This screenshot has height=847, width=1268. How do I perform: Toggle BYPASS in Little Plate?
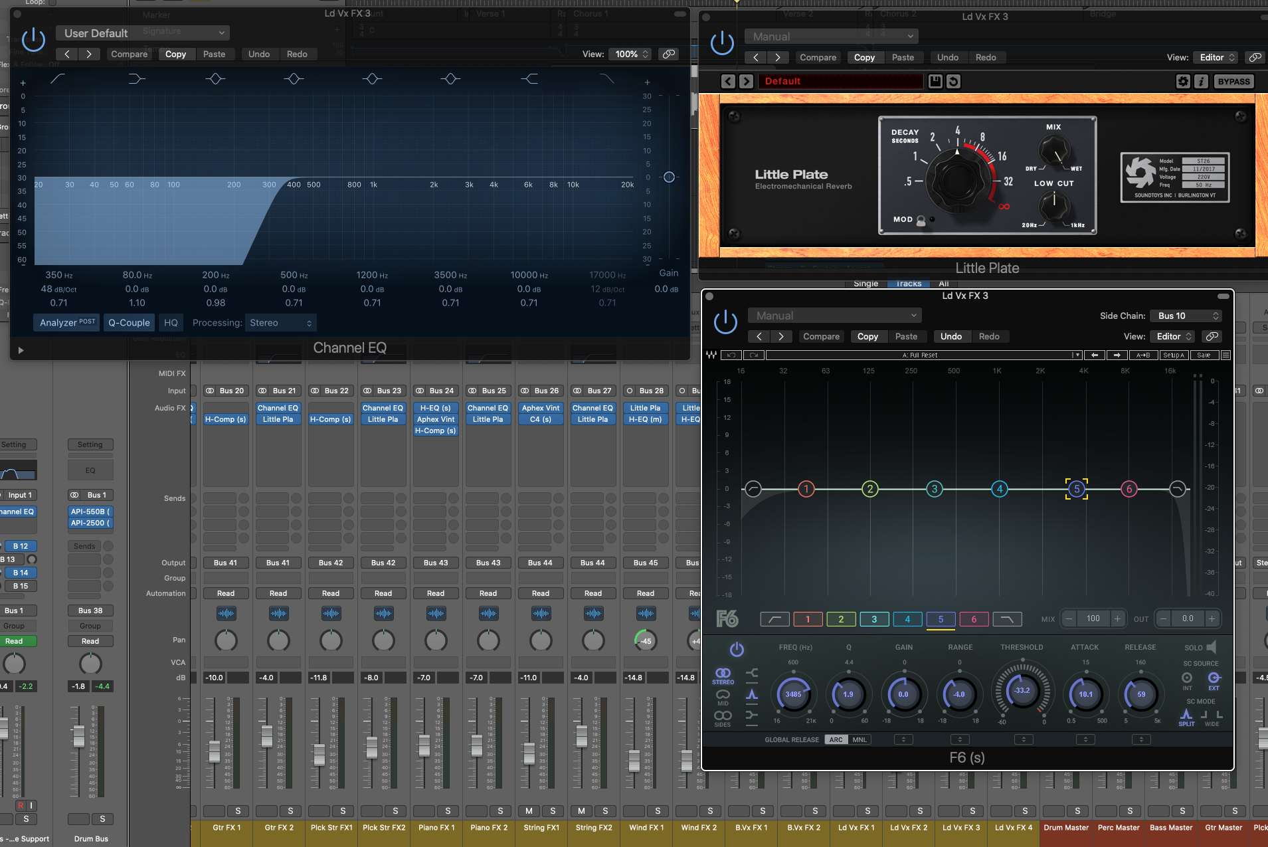(x=1233, y=81)
